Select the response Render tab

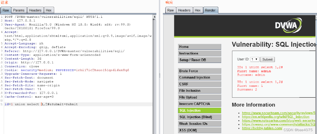(x=210, y=10)
